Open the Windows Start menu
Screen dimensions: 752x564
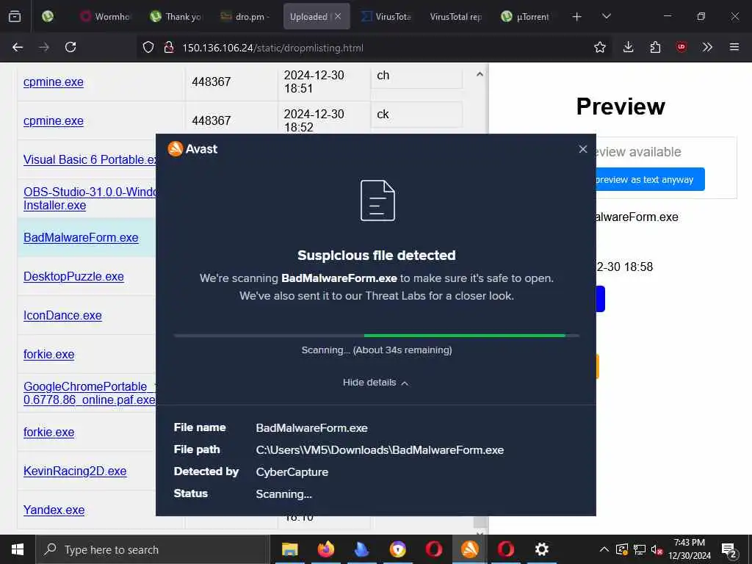tap(18, 549)
